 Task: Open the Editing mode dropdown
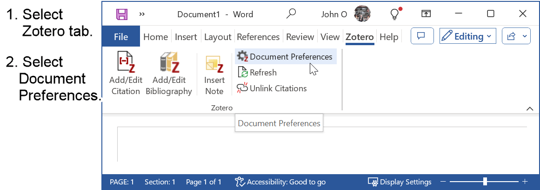click(468, 36)
